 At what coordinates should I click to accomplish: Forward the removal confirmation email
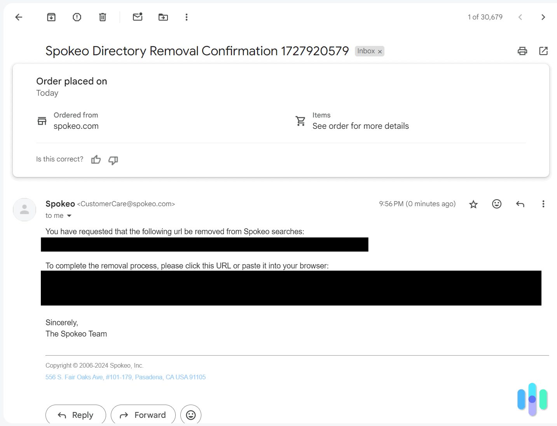coord(143,414)
